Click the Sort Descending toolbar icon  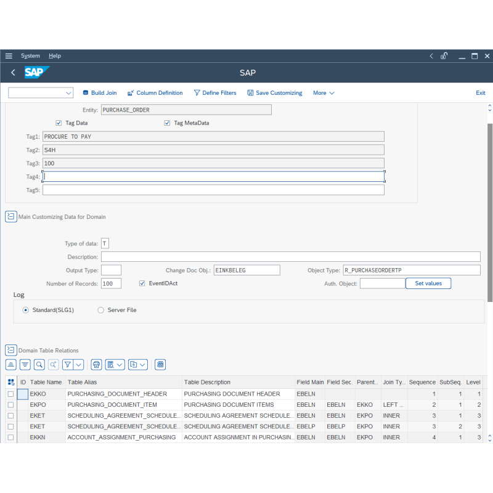[25, 365]
